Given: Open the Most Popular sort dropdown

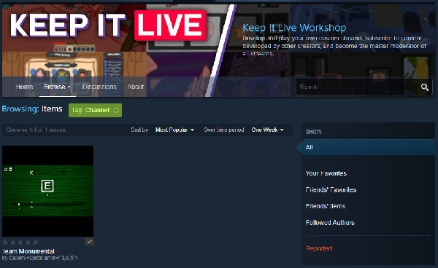Looking at the screenshot, I should 175,130.
